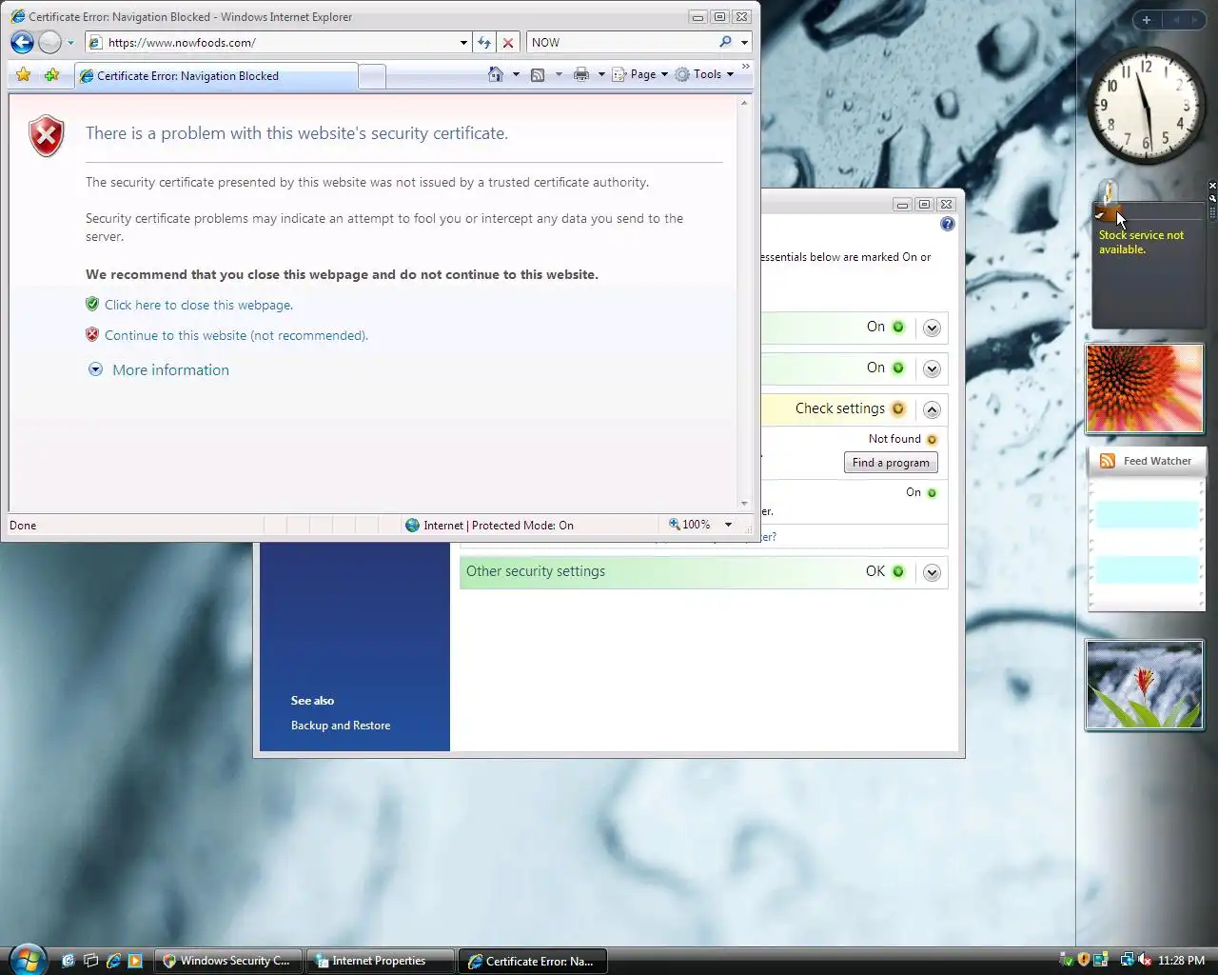Click 'Click here to close this webpage' link
This screenshot has width=1218, height=975.
(198, 305)
